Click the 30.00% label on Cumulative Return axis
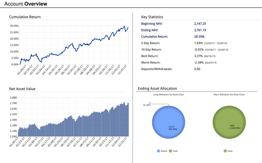262x163 pixels. (x=14, y=26)
